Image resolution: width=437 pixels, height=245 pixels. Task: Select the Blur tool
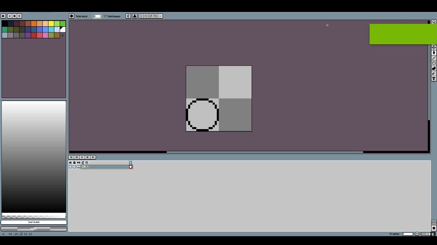coord(434,73)
